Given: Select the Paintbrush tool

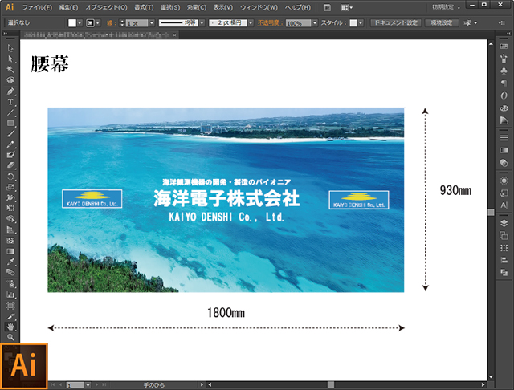Looking at the screenshot, I should tap(10, 134).
